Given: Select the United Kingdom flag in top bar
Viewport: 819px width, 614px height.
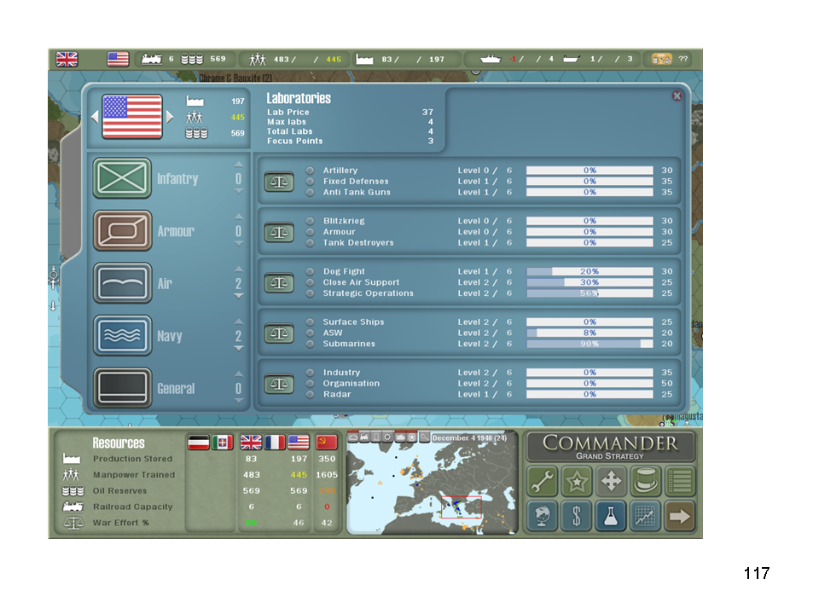Looking at the screenshot, I should point(67,59).
